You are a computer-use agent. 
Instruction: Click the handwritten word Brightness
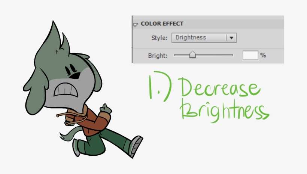click(224, 109)
